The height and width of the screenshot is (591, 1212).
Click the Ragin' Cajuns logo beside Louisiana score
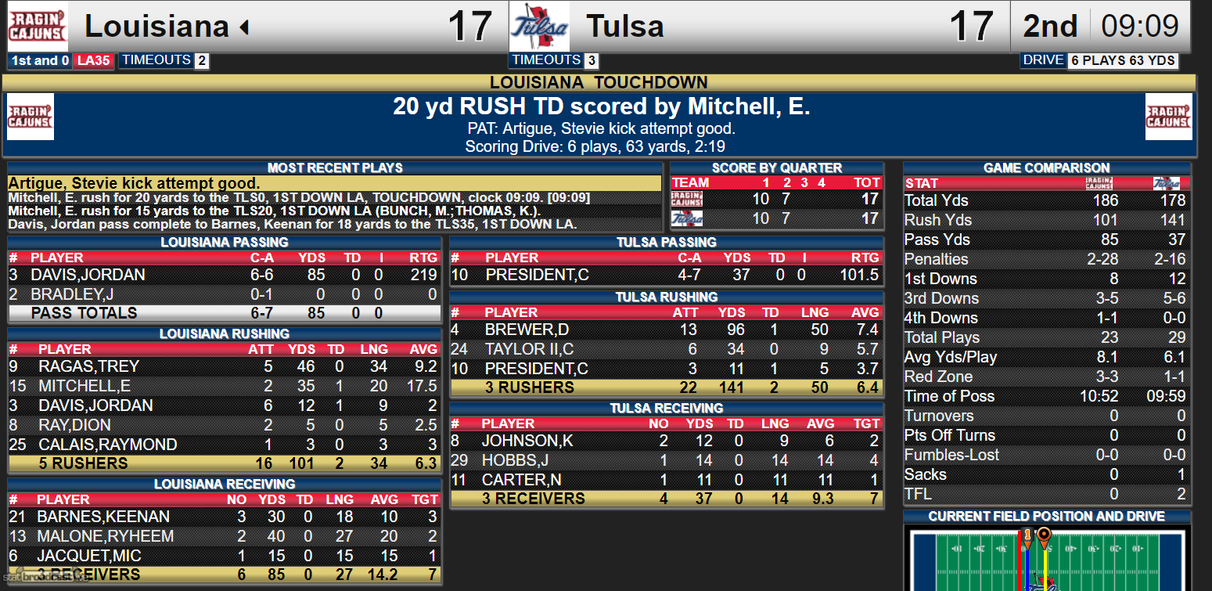(x=38, y=27)
